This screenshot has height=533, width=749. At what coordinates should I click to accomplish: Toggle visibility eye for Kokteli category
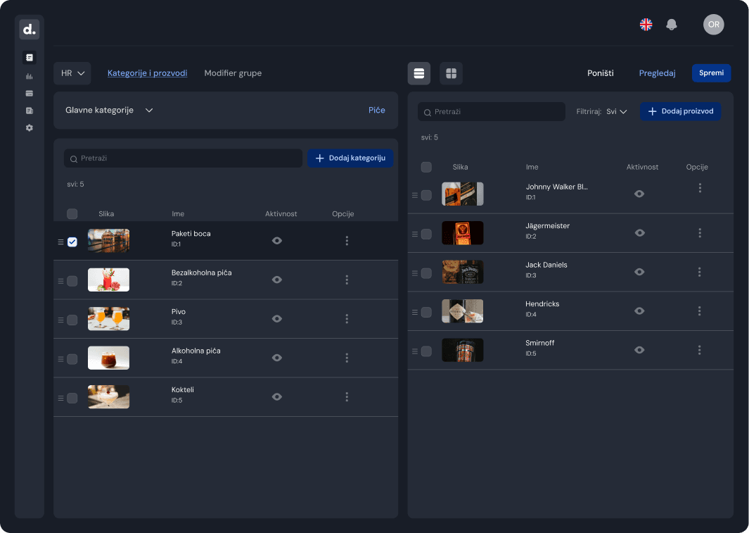[277, 397]
